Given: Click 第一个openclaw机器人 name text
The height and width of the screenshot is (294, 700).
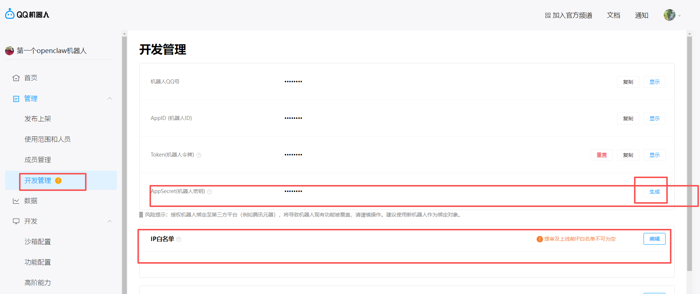Looking at the screenshot, I should 52,51.
